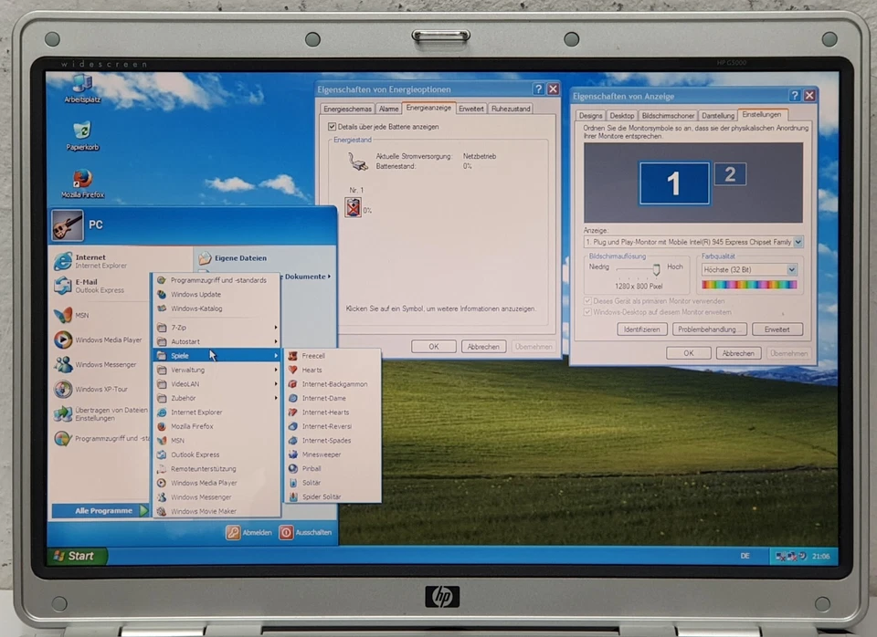Toggle Dieses Gerät als primären Monitor verwenden

(x=588, y=301)
